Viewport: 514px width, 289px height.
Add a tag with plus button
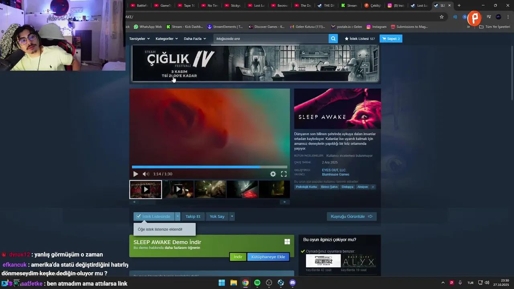click(x=373, y=187)
